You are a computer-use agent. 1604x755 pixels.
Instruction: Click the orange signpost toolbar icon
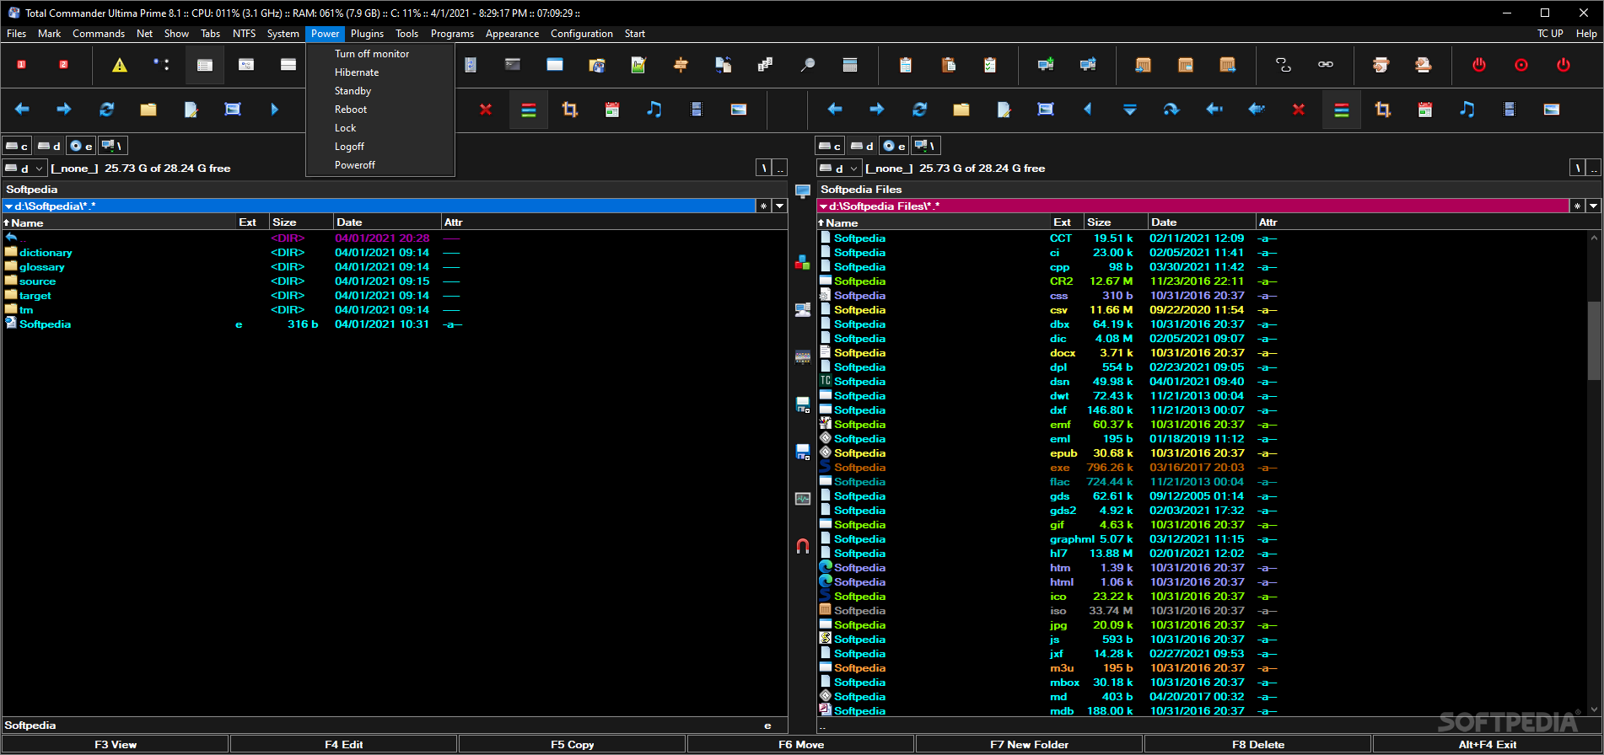pyautogui.click(x=681, y=65)
